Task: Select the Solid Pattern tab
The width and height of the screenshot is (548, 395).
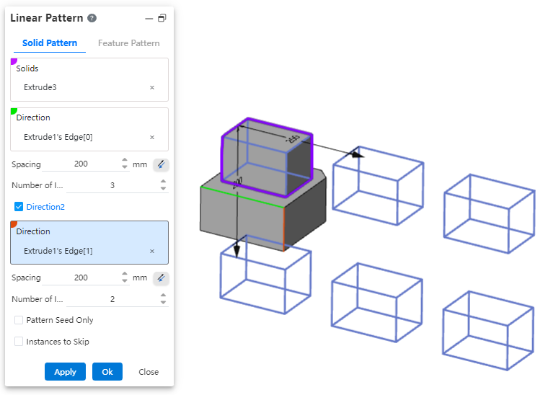Action: click(50, 43)
